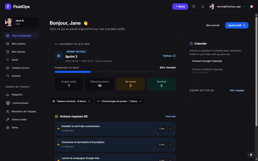
Task: Open Vue d'ensemble in sidebar
Action: [21, 36]
